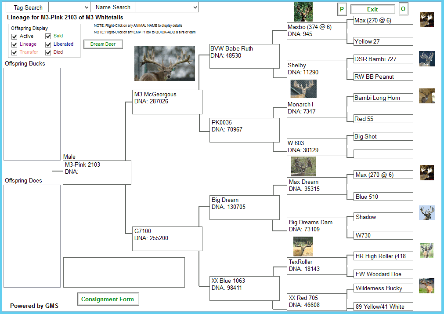Click the Dream Deer button
The height and width of the screenshot is (314, 444).
[103, 44]
